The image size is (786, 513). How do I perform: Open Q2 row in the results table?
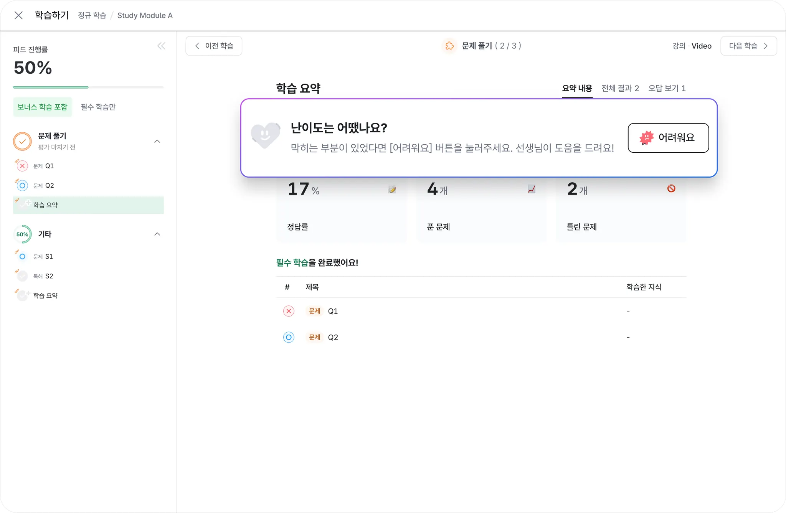point(333,337)
